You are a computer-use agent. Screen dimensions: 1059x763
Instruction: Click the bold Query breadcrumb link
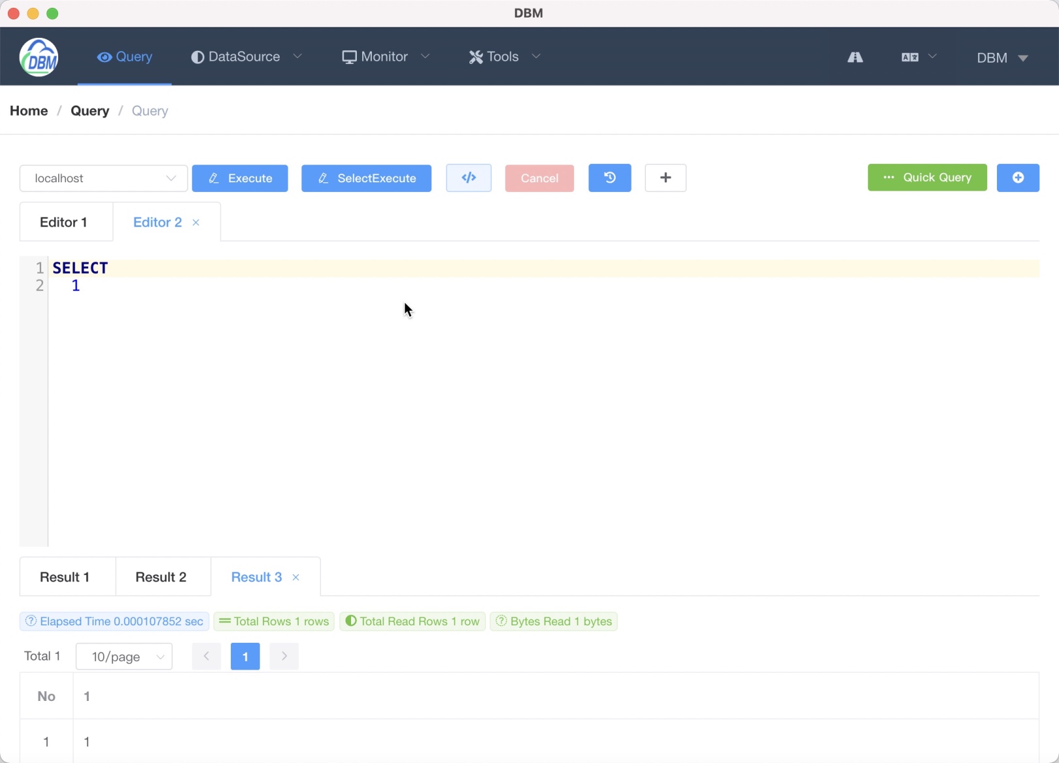(x=90, y=111)
